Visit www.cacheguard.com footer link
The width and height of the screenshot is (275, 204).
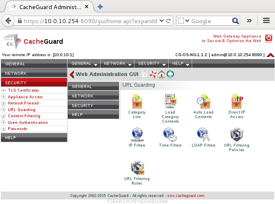pos(186,196)
